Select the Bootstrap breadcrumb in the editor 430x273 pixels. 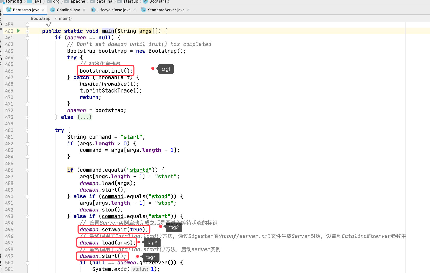(x=40, y=18)
